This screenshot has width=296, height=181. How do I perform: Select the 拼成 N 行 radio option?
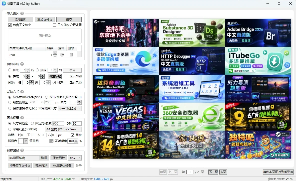pos(10,70)
